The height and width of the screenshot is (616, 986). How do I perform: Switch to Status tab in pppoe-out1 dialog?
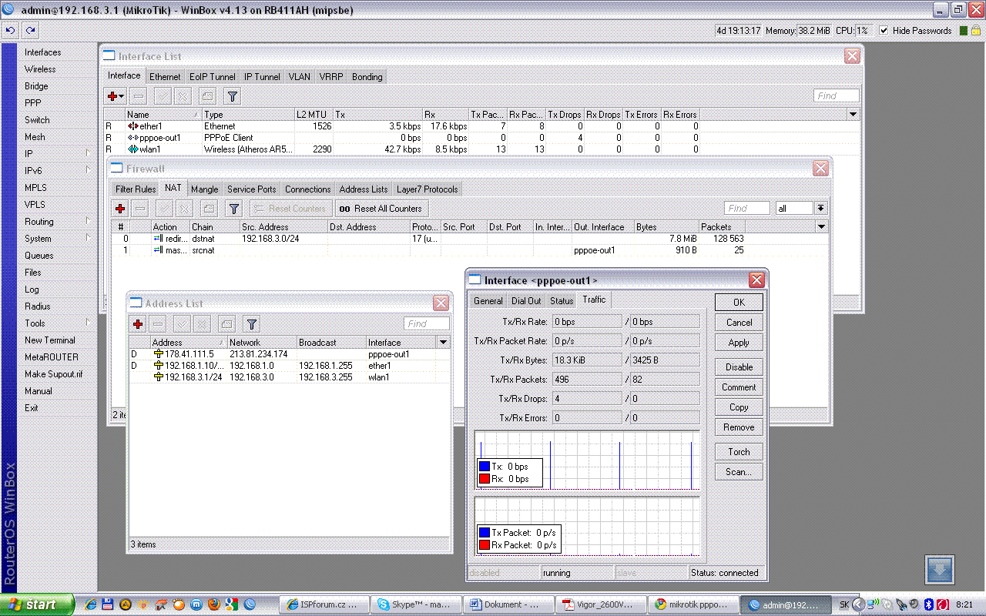point(562,301)
